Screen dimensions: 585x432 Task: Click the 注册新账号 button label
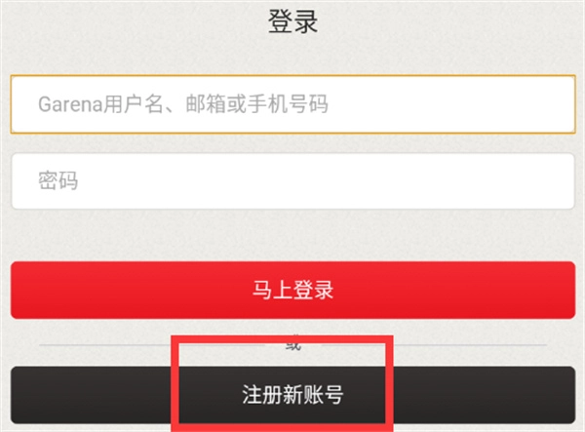point(292,395)
